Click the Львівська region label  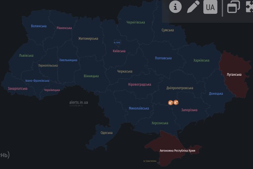pos(26,56)
